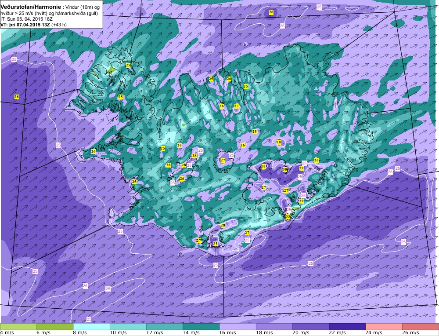Select the 12 m/s teal legend swatch
The width and height of the screenshot is (439, 336).
click(165, 326)
